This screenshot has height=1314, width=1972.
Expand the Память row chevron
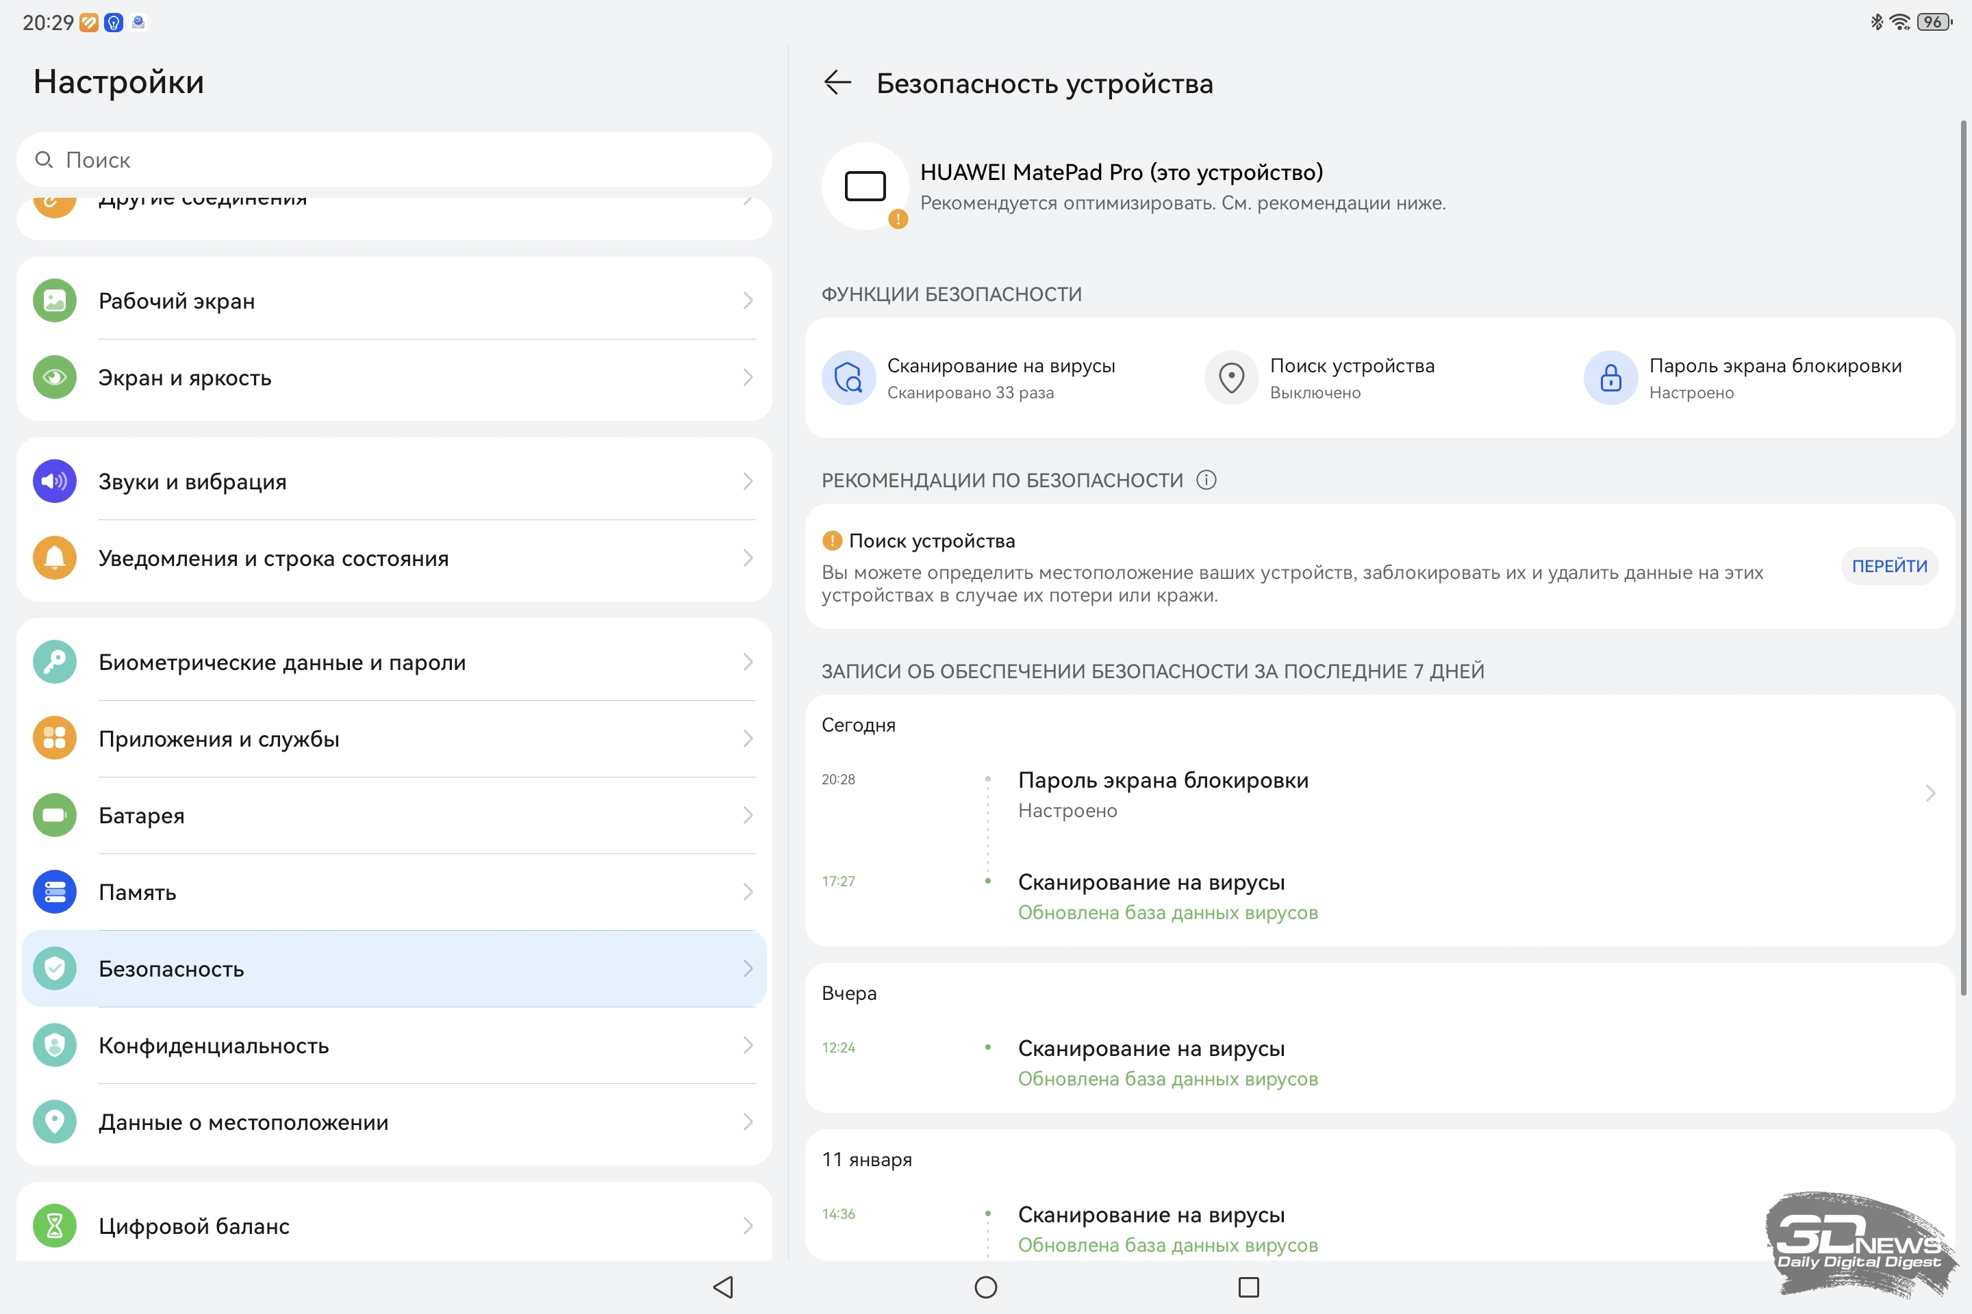[747, 892]
